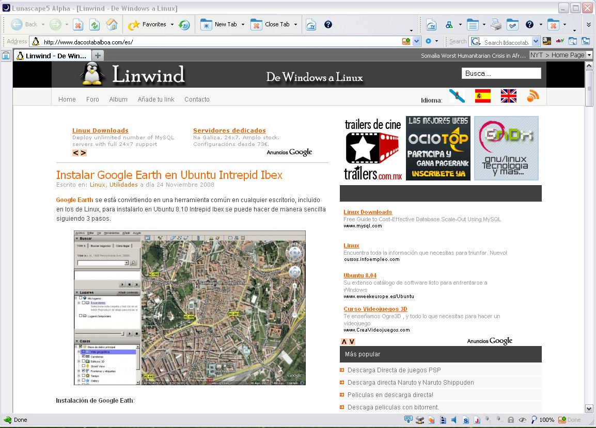This screenshot has height=428, width=596.
Task: Click the zoom magnifier in the status bar
Action: (534, 420)
